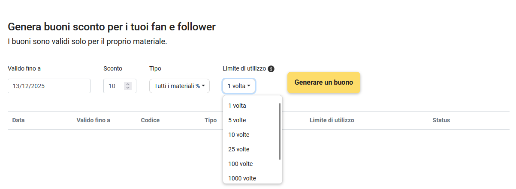Collapse the 1 volta usage limit dropdown

pos(239,86)
